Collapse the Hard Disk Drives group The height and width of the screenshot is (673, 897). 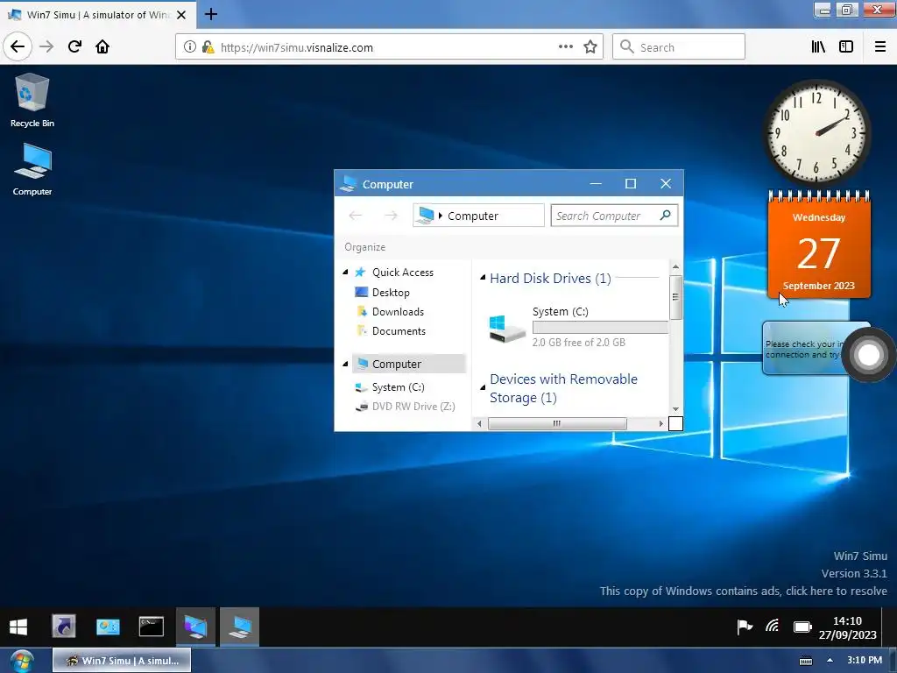(x=483, y=278)
